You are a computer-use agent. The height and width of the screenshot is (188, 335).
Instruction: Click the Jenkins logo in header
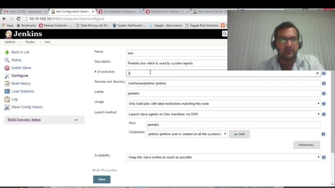23,34
